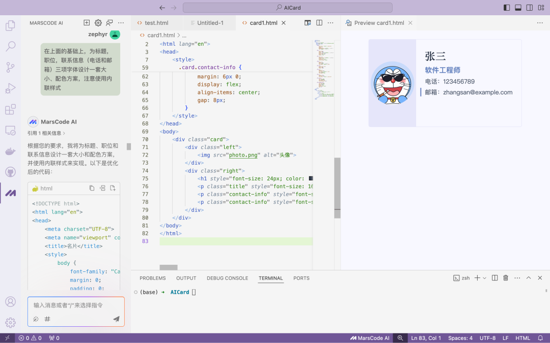Delete the terminal with trash icon
The width and height of the screenshot is (550, 343).
click(506, 278)
